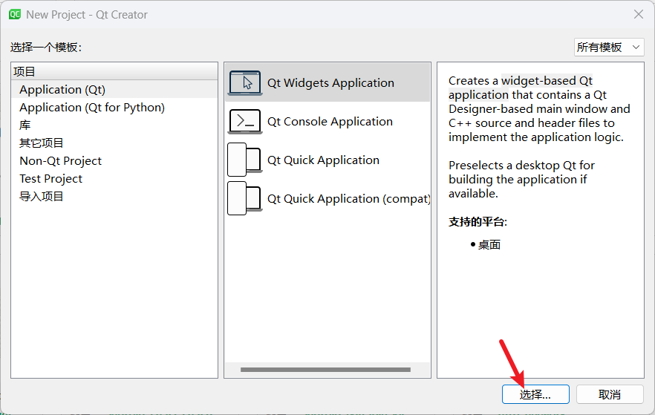Click the template list horizontal scrollbar
Viewport: 655px width, 415px height.
pos(325,370)
